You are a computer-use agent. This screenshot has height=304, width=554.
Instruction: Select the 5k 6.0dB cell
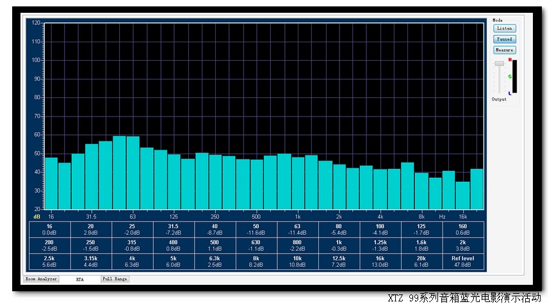tap(174, 262)
